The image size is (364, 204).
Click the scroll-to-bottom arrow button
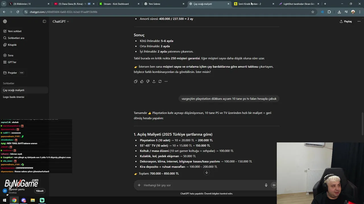pyautogui.click(x=206, y=172)
